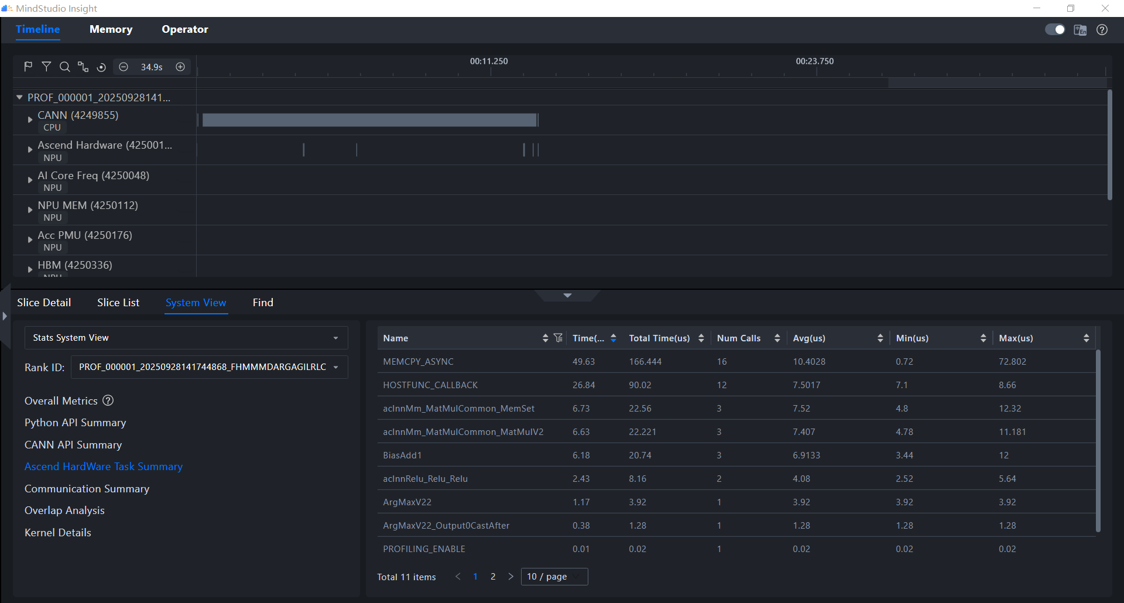Screen dimensions: 1124x603
Task: Open Kernel Details in sidebar
Action: pyautogui.click(x=58, y=533)
